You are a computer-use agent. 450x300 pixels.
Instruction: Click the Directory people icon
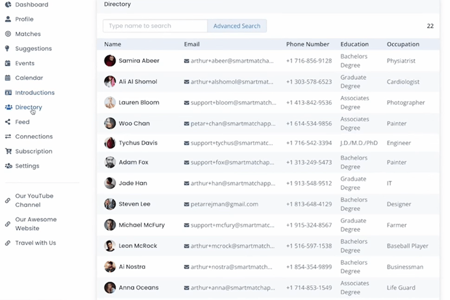9,107
